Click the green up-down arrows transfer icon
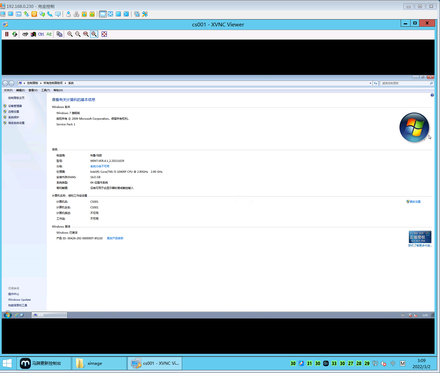 click(x=26, y=14)
